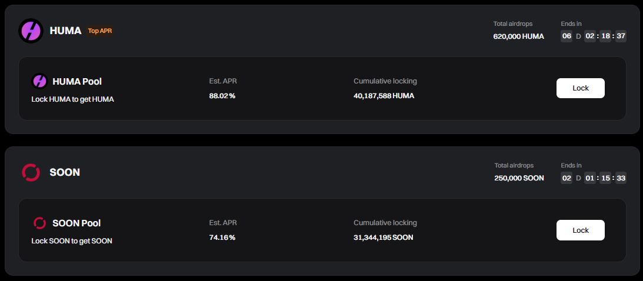Click SOON countdown days box showing 02
The image size is (643, 281).
coord(567,178)
